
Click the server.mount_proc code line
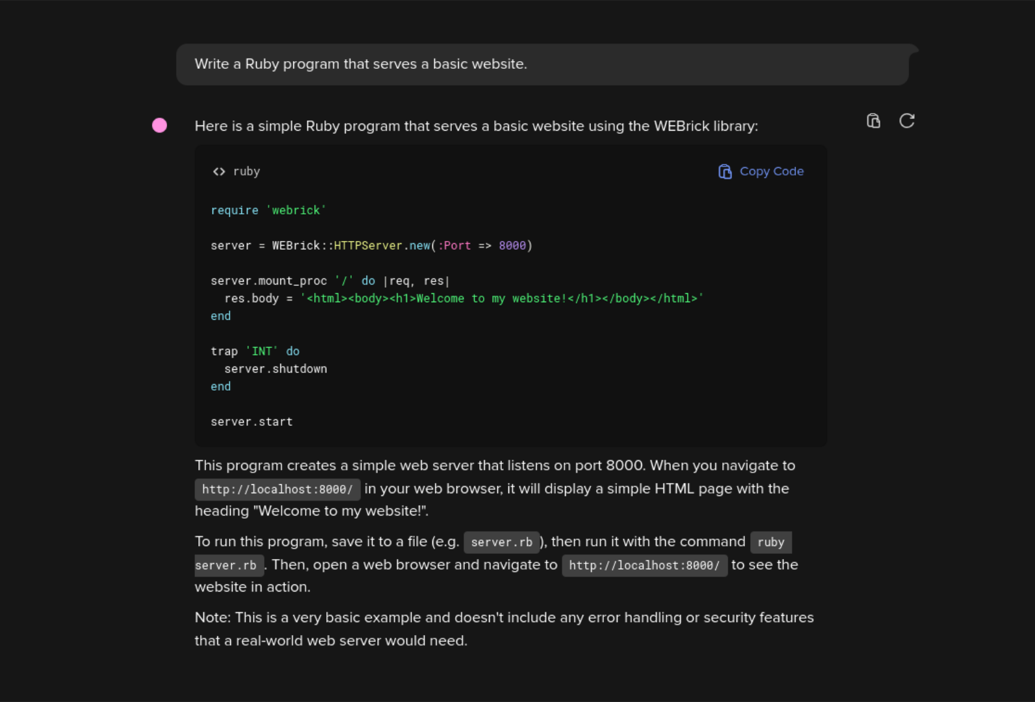(330, 281)
